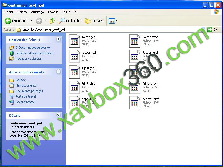Minimize the coolrunner_xsvf_jed window

(205, 6)
